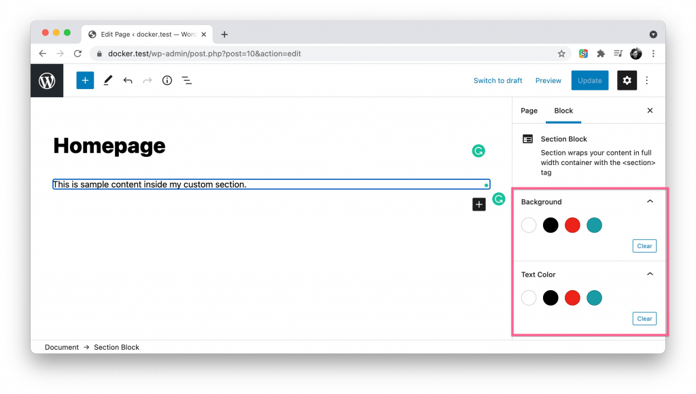Screen dimensions: 696x394
Task: Switch to the Page tab
Action: point(529,110)
